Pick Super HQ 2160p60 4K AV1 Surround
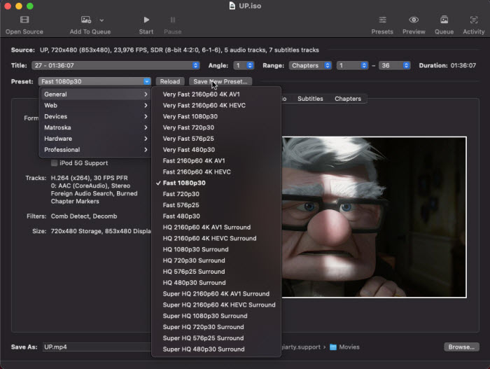The image size is (490, 369). click(216, 294)
